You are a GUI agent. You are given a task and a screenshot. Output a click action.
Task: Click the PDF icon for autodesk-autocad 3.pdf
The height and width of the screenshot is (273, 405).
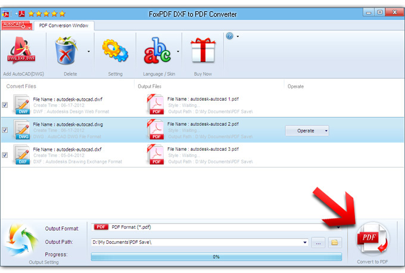(x=155, y=154)
